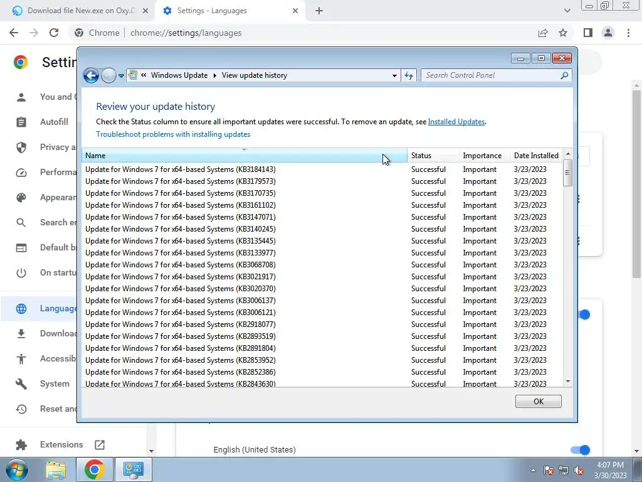Click the refresh icon next to address bar
Image resolution: width=642 pixels, height=482 pixels.
pos(409,75)
